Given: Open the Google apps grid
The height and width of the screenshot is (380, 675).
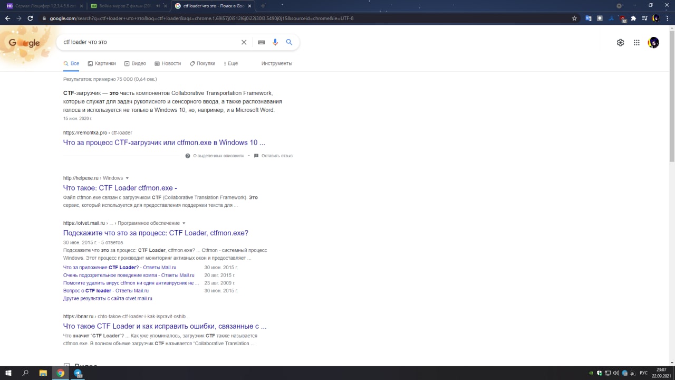Looking at the screenshot, I should (637, 43).
